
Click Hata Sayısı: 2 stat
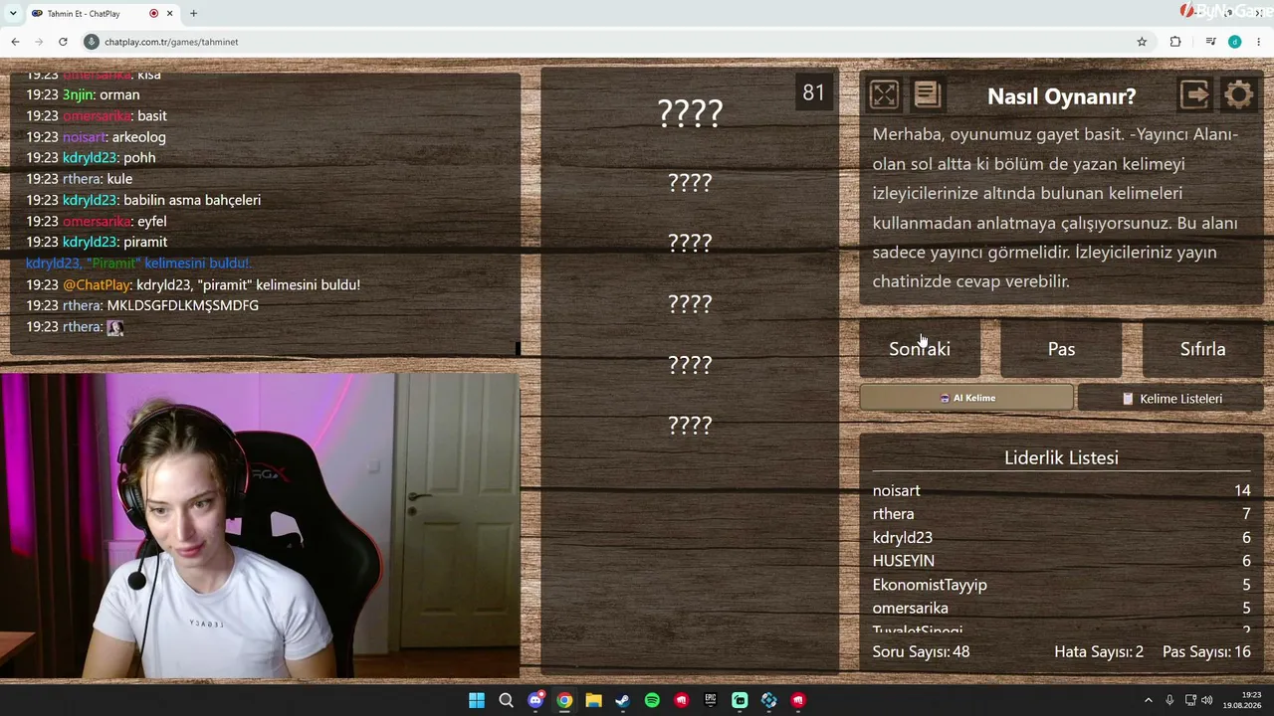point(1099,651)
